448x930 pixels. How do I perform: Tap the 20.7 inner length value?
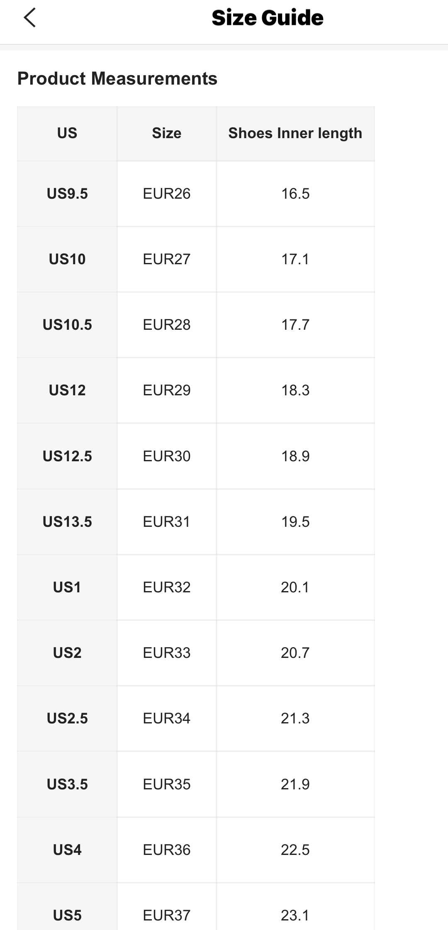click(x=295, y=653)
